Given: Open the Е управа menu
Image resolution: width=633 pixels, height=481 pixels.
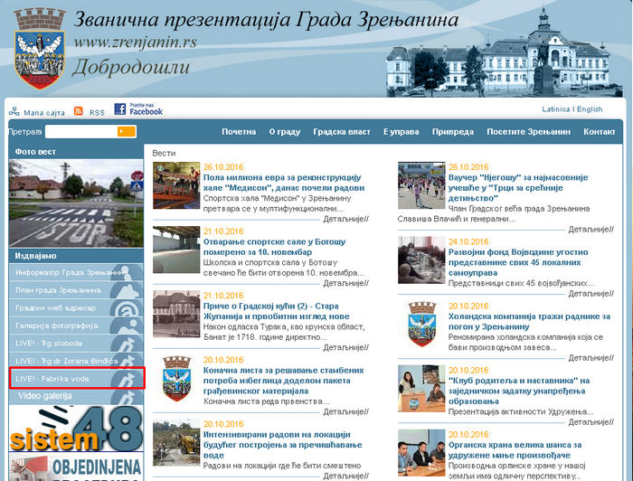Looking at the screenshot, I should pyautogui.click(x=401, y=131).
